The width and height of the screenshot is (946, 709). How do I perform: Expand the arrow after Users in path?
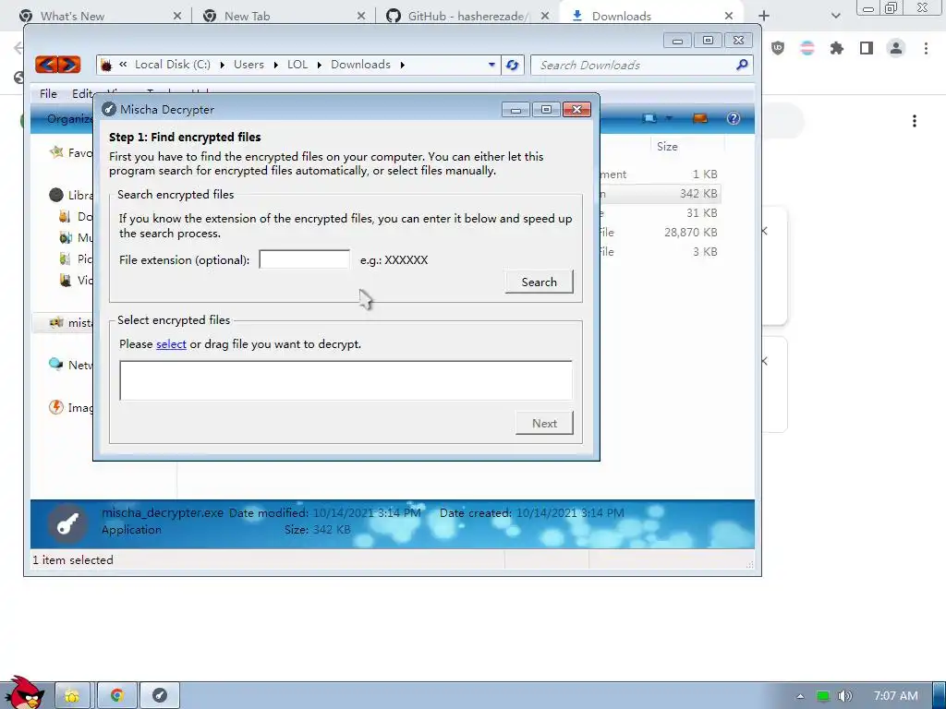pyautogui.click(x=275, y=65)
